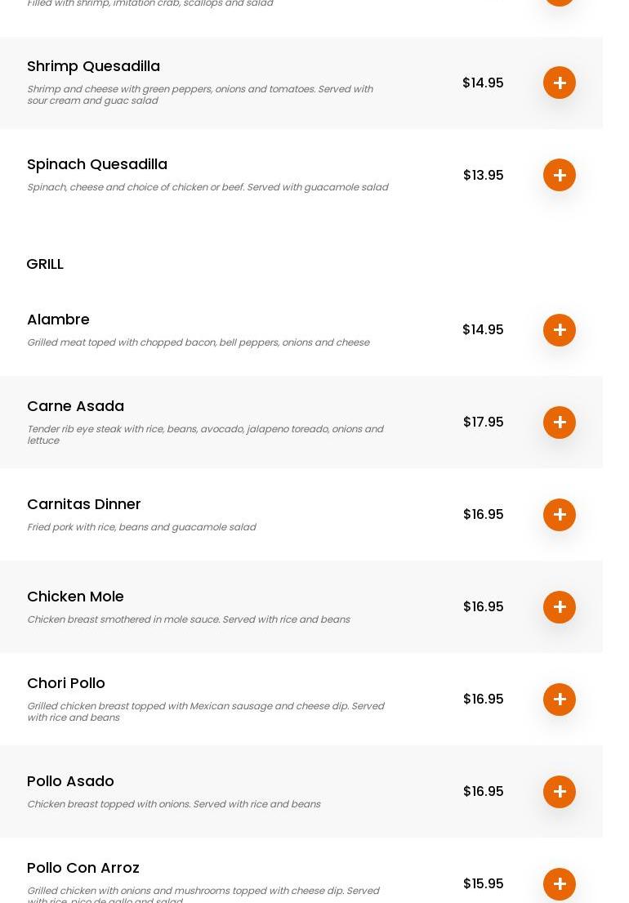Click the $17.95 Carne Asada price
The height and width of the screenshot is (903, 629).
pos(483,422)
